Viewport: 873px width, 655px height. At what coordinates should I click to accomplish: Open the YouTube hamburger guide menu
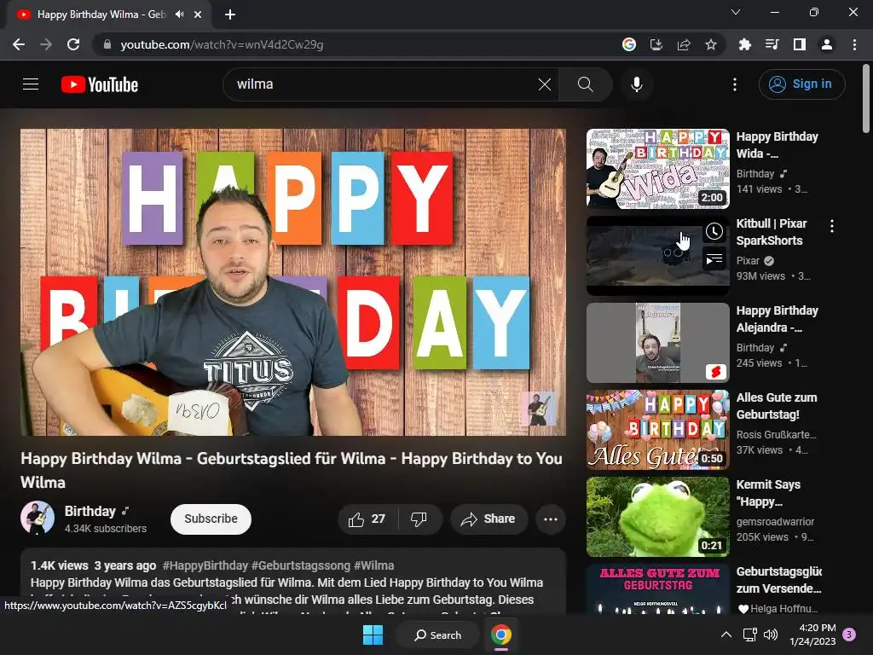click(x=31, y=84)
